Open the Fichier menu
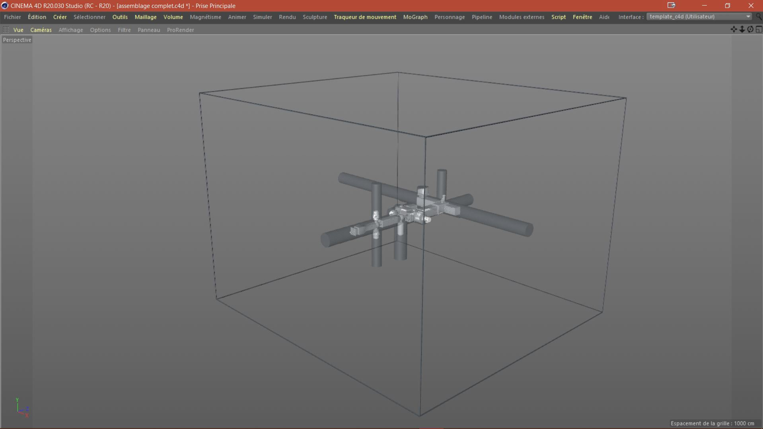 pyautogui.click(x=12, y=17)
